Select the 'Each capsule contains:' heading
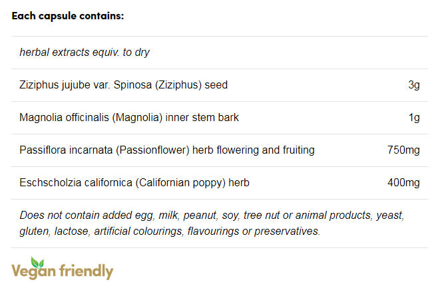The height and width of the screenshot is (298, 444). pyautogui.click(x=68, y=16)
